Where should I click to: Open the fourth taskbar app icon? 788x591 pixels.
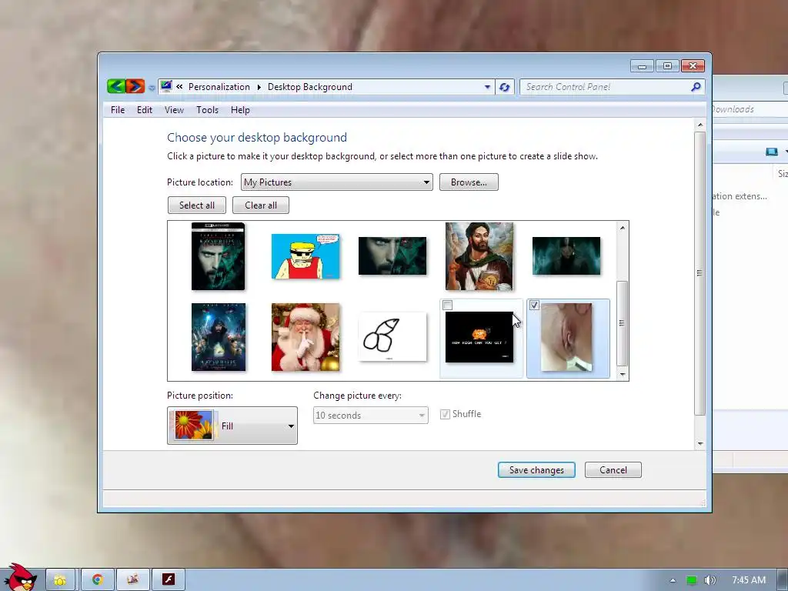tap(132, 580)
